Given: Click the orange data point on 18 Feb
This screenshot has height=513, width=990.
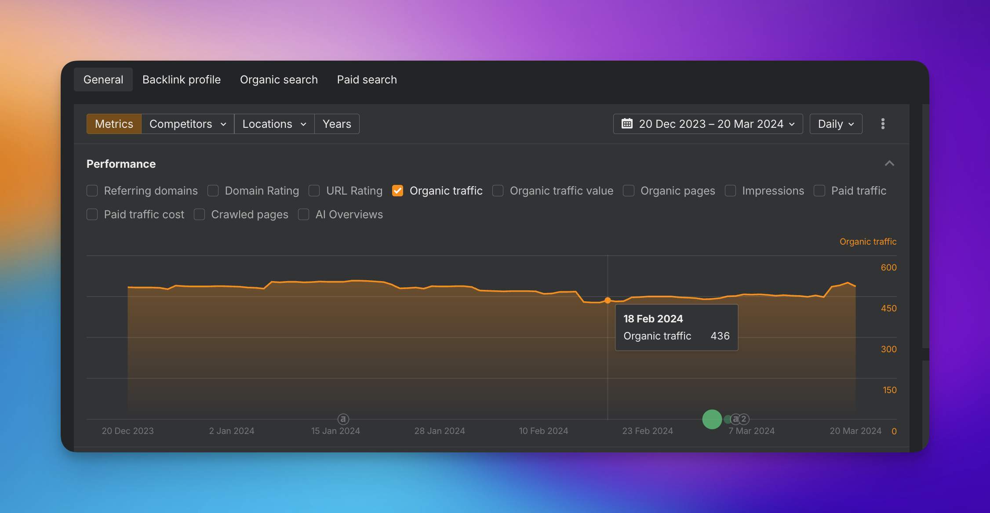Looking at the screenshot, I should click(608, 300).
